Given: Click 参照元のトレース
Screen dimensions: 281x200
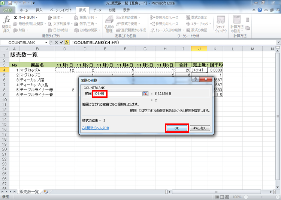Looking at the screenshot, I should [x=164, y=17].
